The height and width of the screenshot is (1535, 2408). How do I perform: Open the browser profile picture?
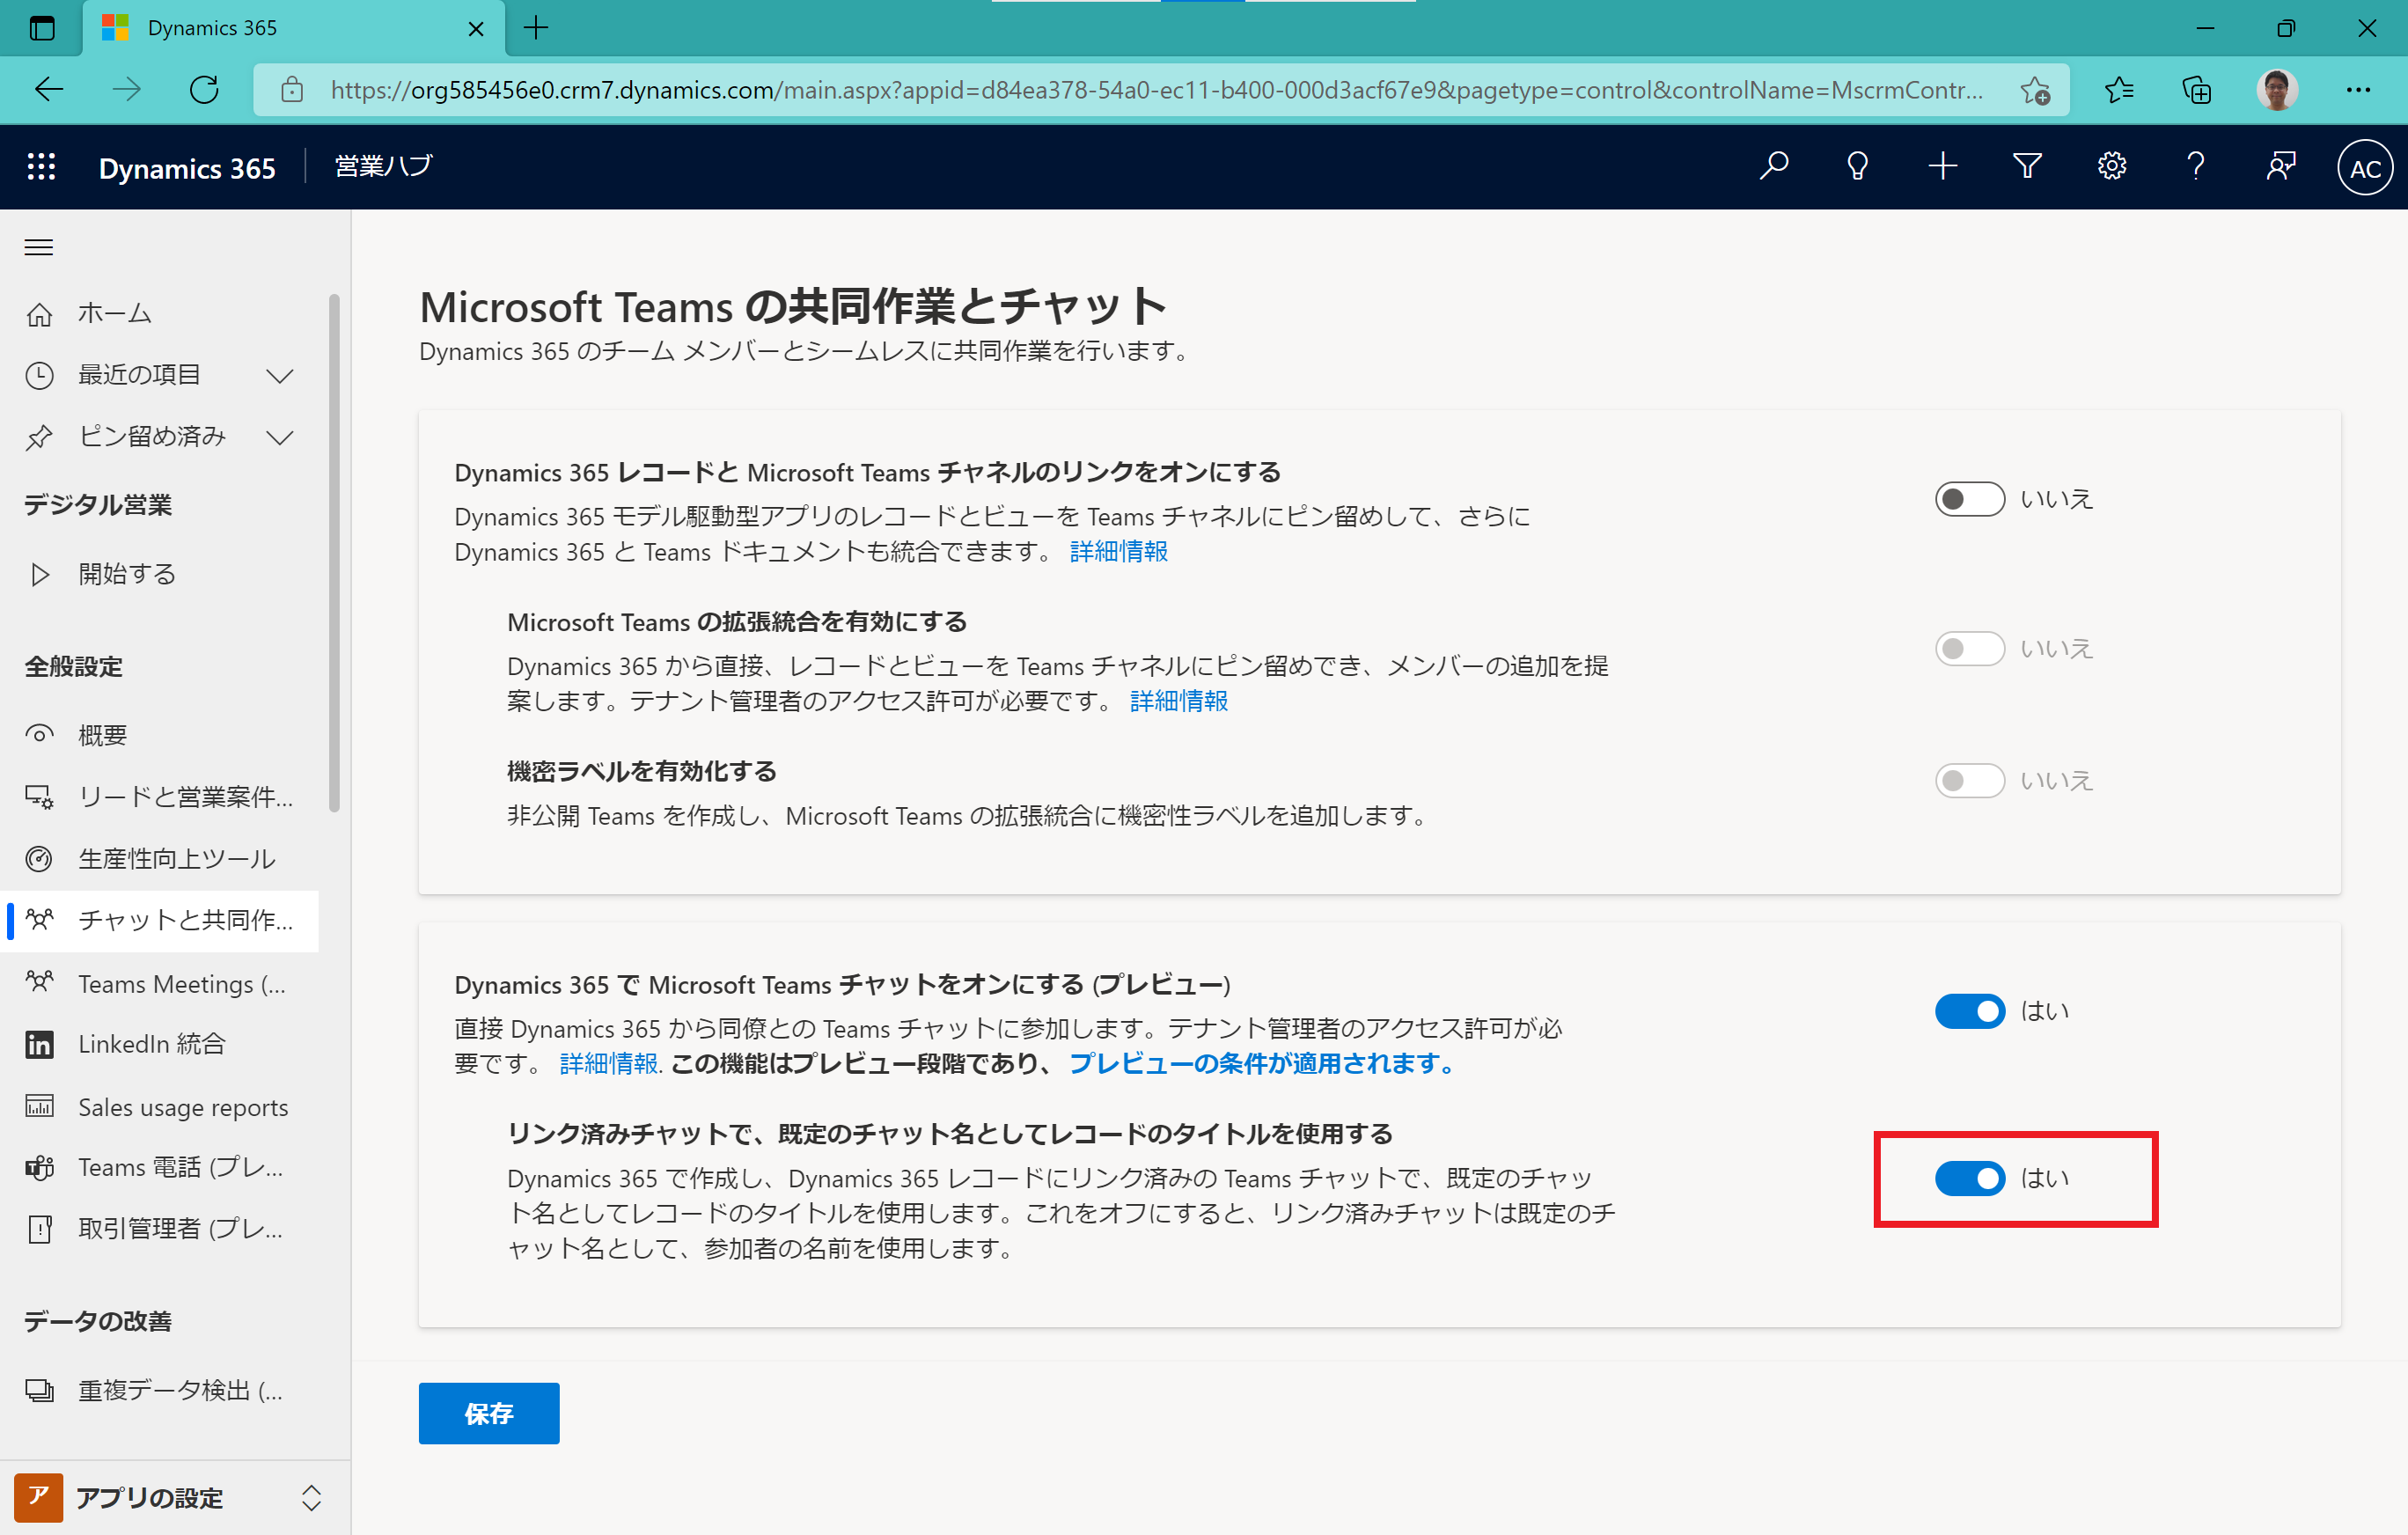coord(2277,90)
